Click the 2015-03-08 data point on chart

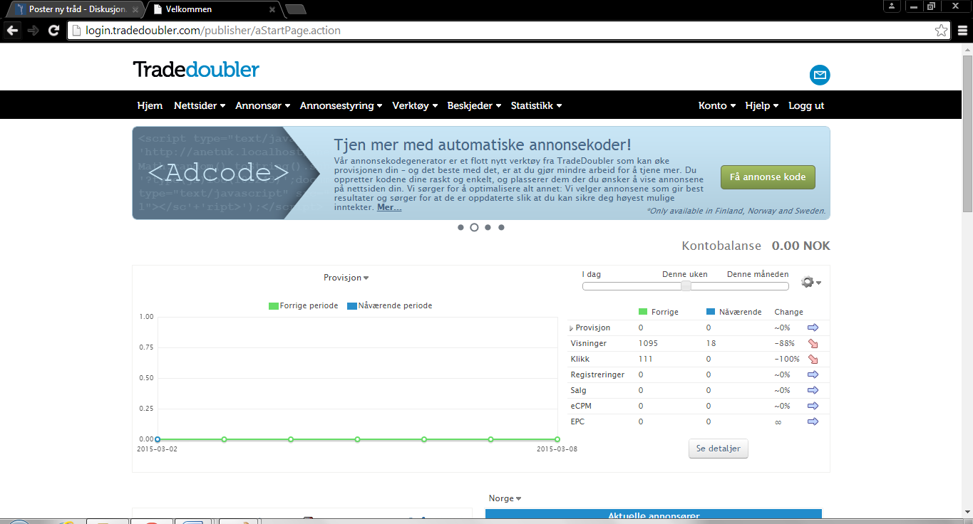[x=557, y=439]
